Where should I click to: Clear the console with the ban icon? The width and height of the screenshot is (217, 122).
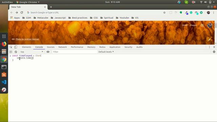tap(16, 52)
